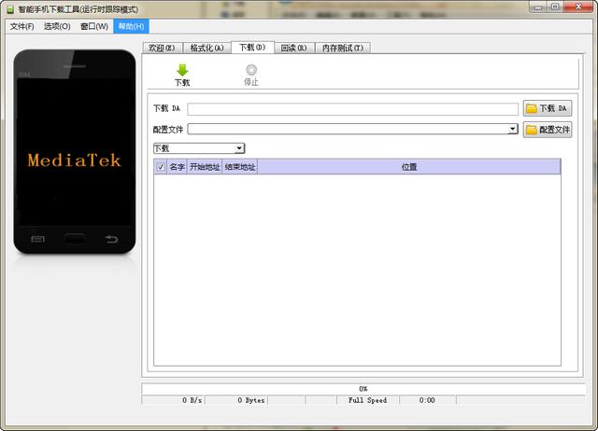598x431 pixels.
Task: Open the 帮助(H) menu
Action: point(131,26)
